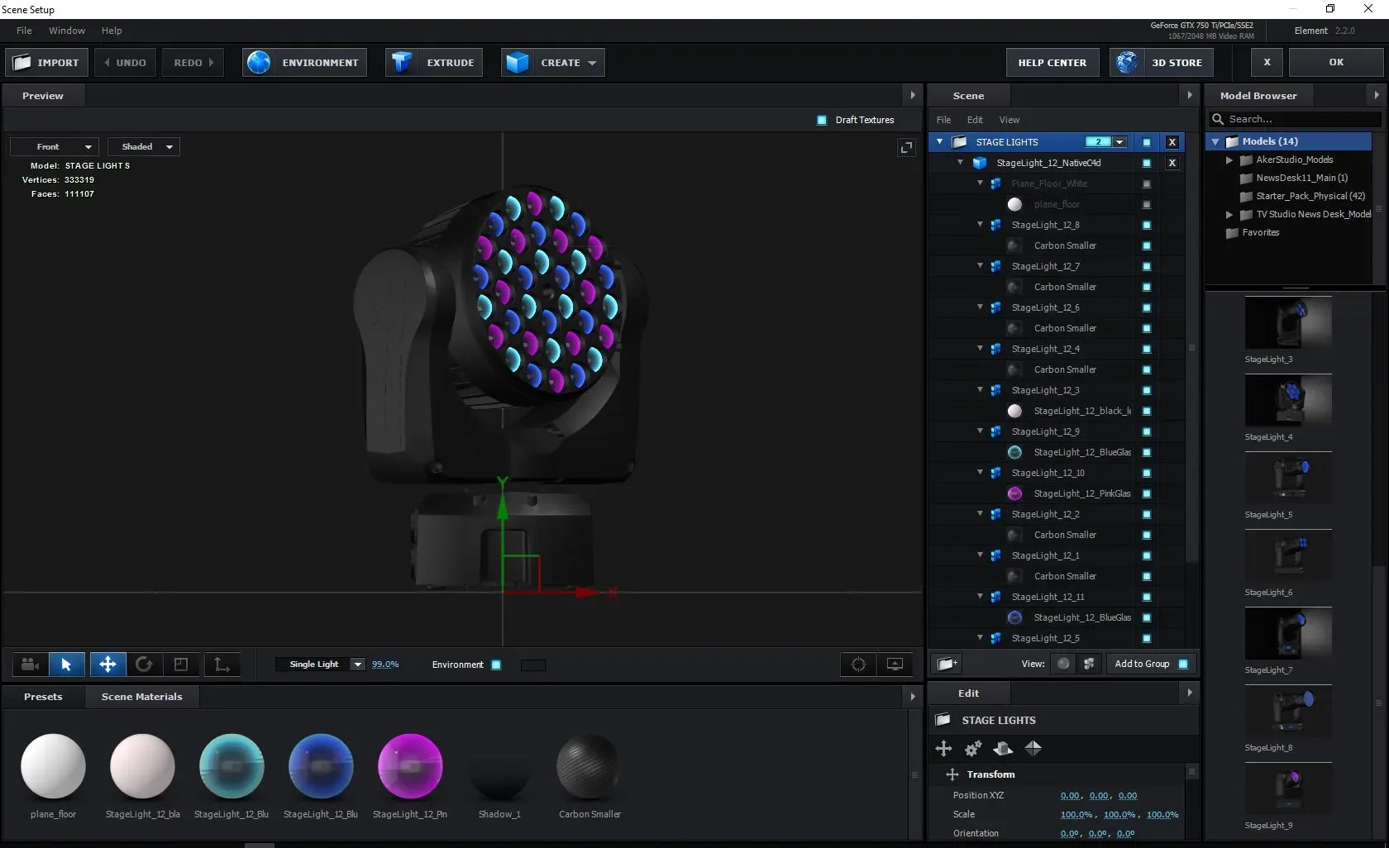Viewport: 1389px width, 848px height.
Task: Select the Carbon Smaller material sphere
Action: tap(589, 766)
